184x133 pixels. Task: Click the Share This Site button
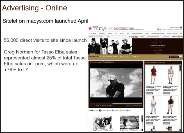174,57
